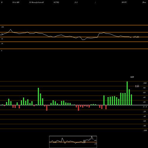The height and width of the screenshot is (148, 148).
Task: Click the '-20' label on MR axis
Action: (144, 112)
